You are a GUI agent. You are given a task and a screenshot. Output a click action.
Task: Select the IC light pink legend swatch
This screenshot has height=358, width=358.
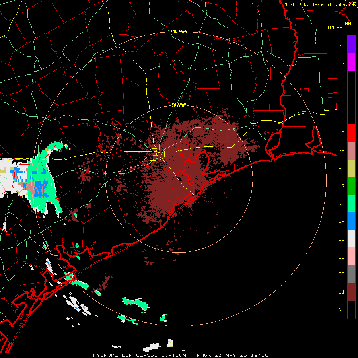(351, 257)
